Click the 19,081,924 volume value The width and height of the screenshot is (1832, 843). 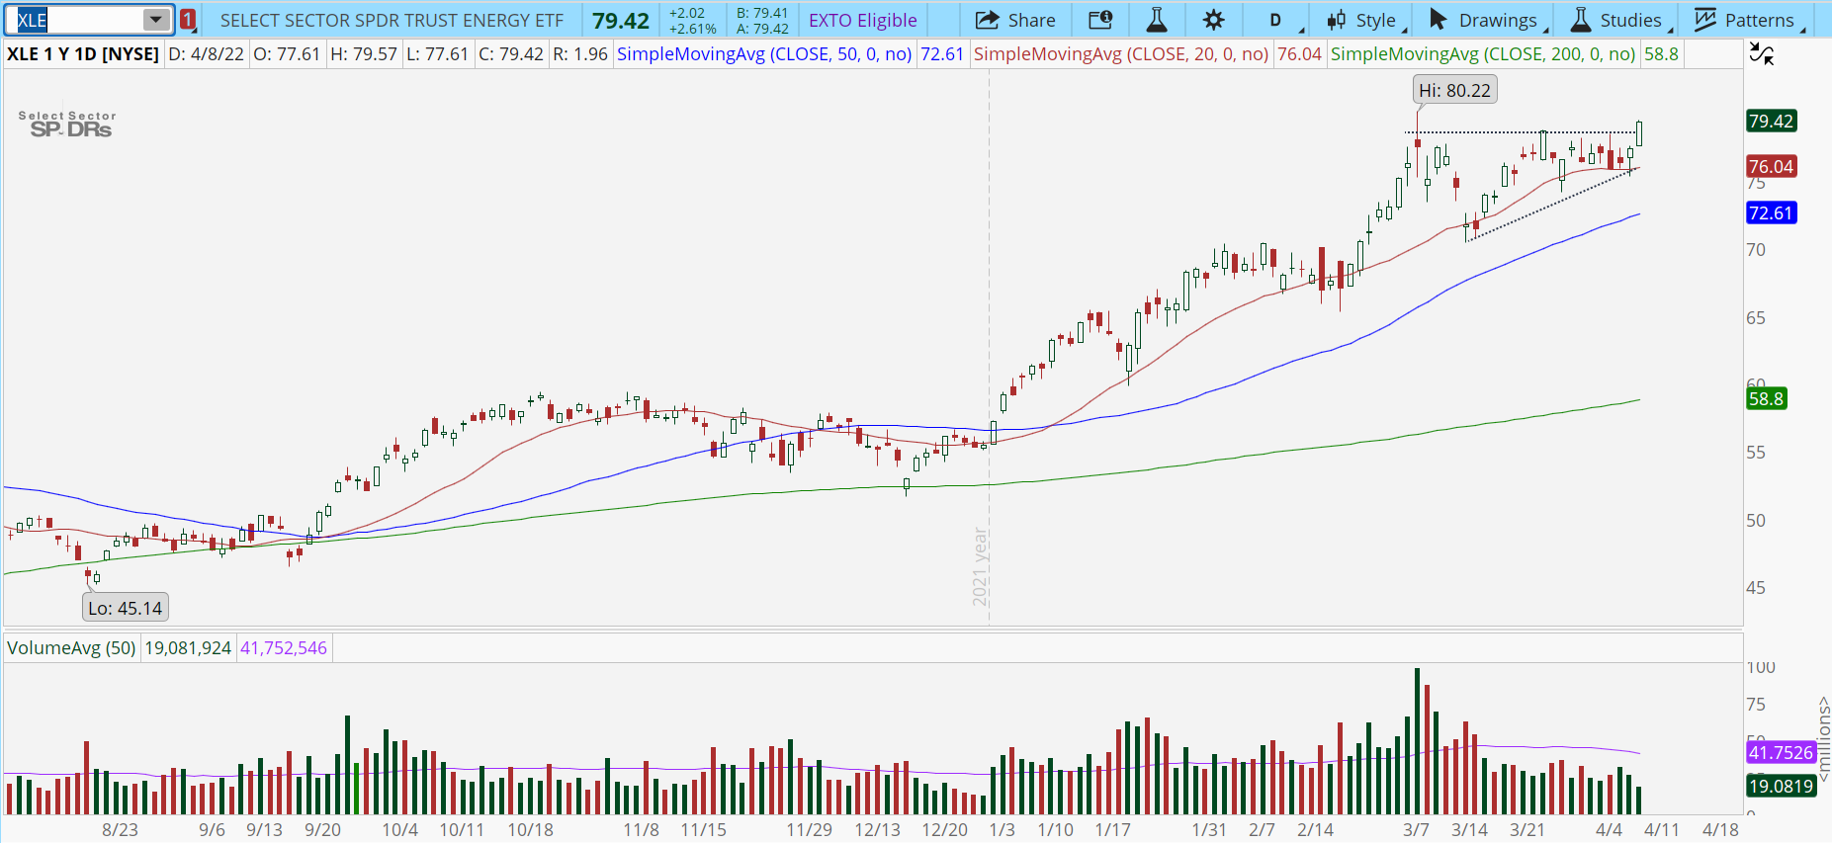click(x=188, y=648)
